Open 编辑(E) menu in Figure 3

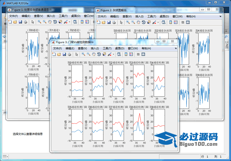[x=70, y=48]
